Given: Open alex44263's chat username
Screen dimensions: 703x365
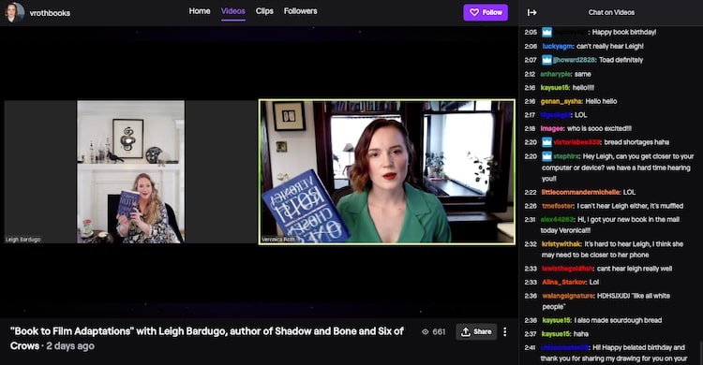Looking at the screenshot, I should [557, 219].
